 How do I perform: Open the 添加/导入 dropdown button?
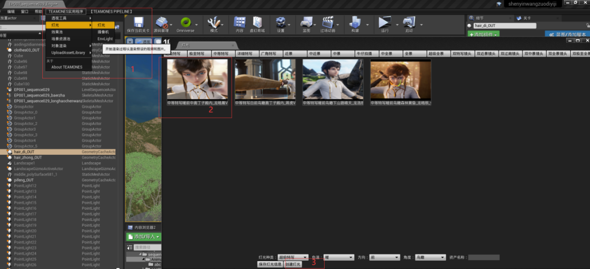143,237
